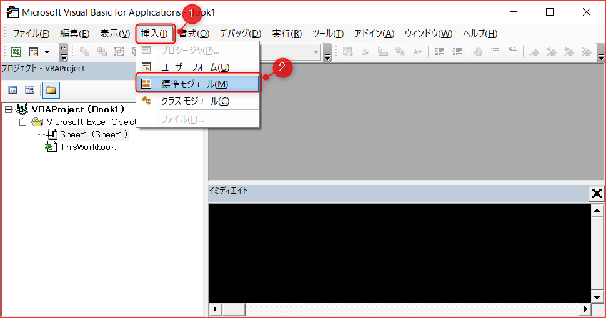Click the Complete Word icon

[418, 52]
